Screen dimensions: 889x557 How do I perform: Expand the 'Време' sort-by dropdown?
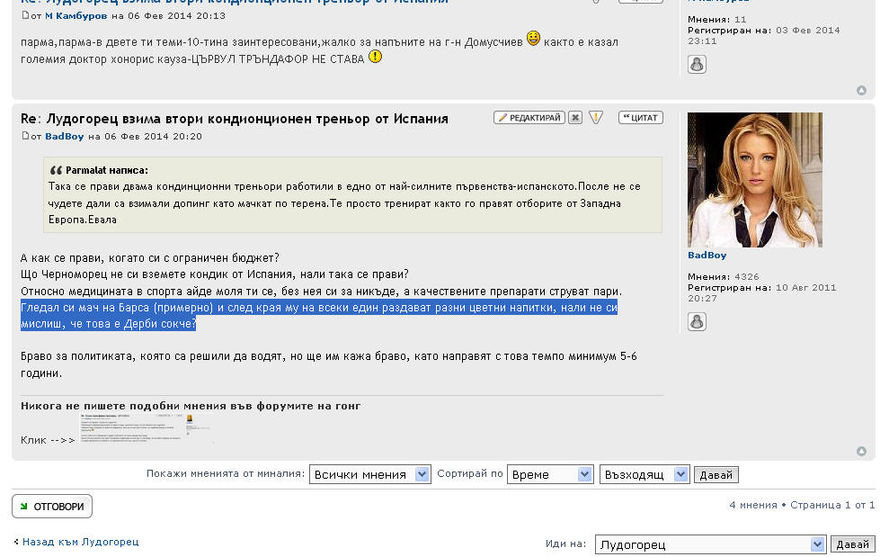[550, 474]
